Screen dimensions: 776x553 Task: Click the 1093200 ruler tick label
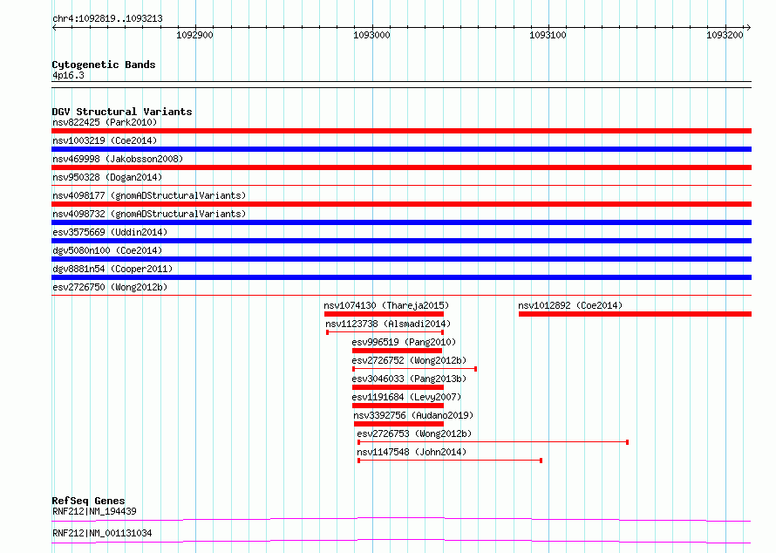coord(725,35)
